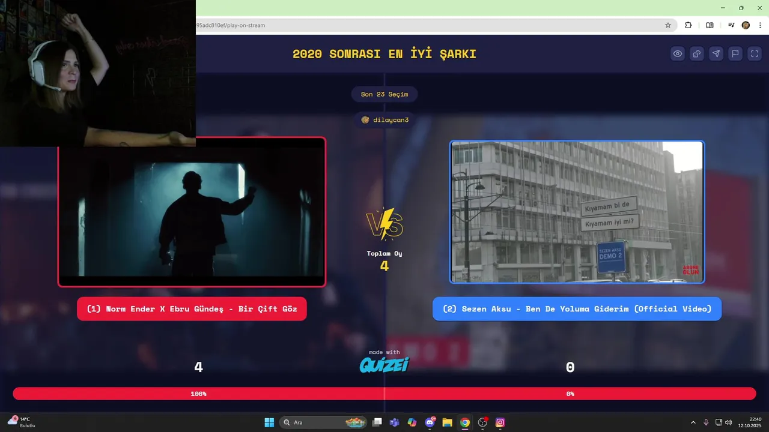This screenshot has width=769, height=432.
Task: Open the clock showing 22:40
Action: tap(751, 422)
